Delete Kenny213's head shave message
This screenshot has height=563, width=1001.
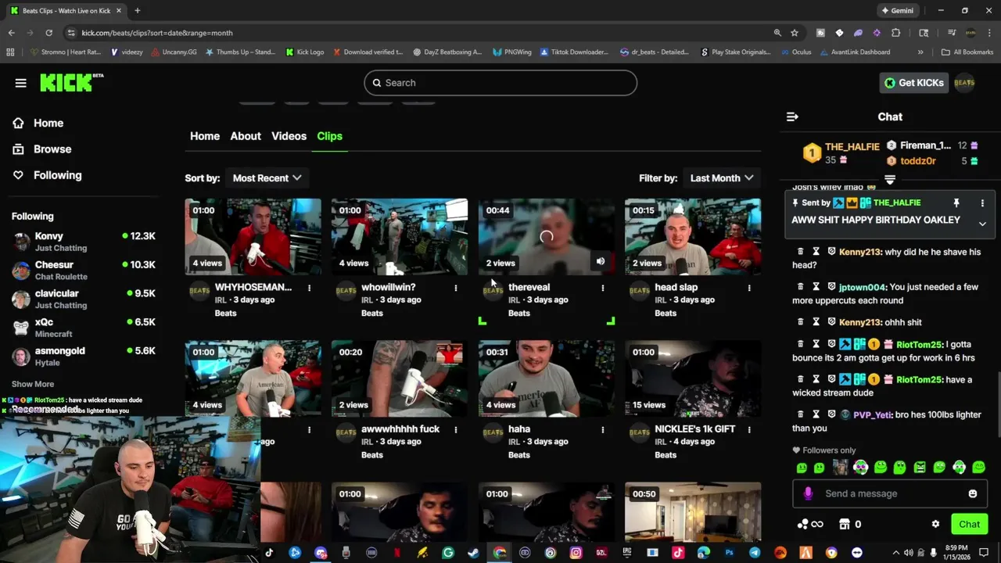click(x=800, y=252)
